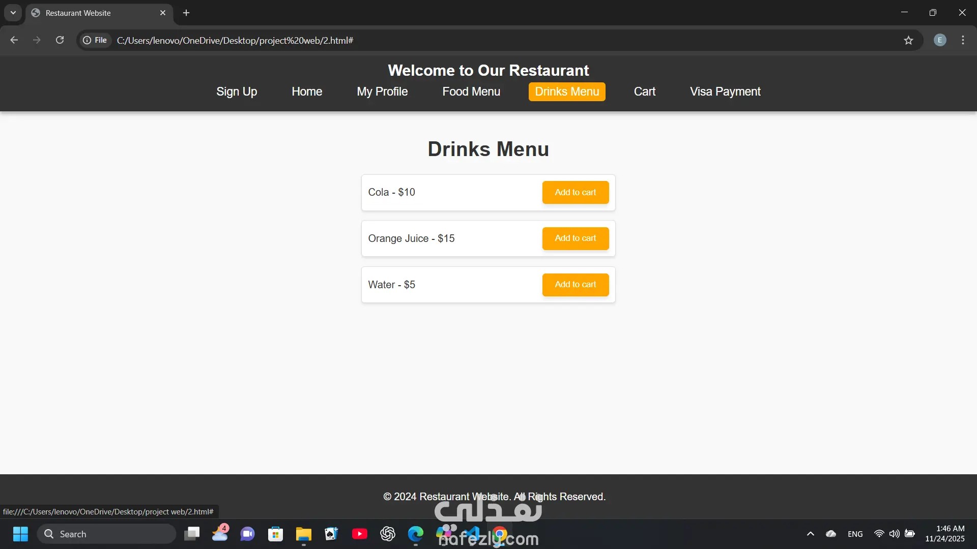Expand the tab search dropdown
This screenshot has height=549, width=977.
pyautogui.click(x=13, y=13)
